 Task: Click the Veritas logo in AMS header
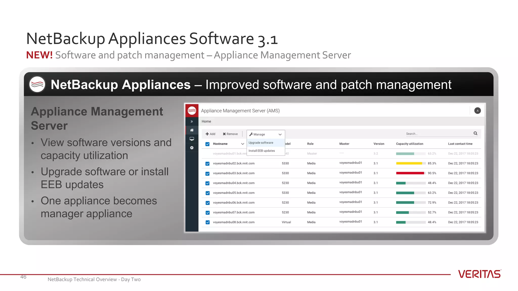(x=192, y=110)
